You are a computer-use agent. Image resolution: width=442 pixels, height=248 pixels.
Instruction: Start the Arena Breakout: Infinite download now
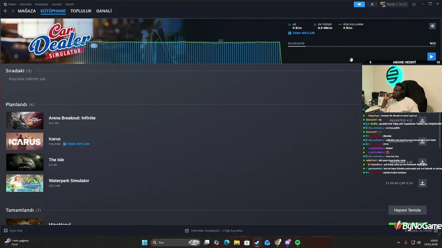(x=422, y=121)
